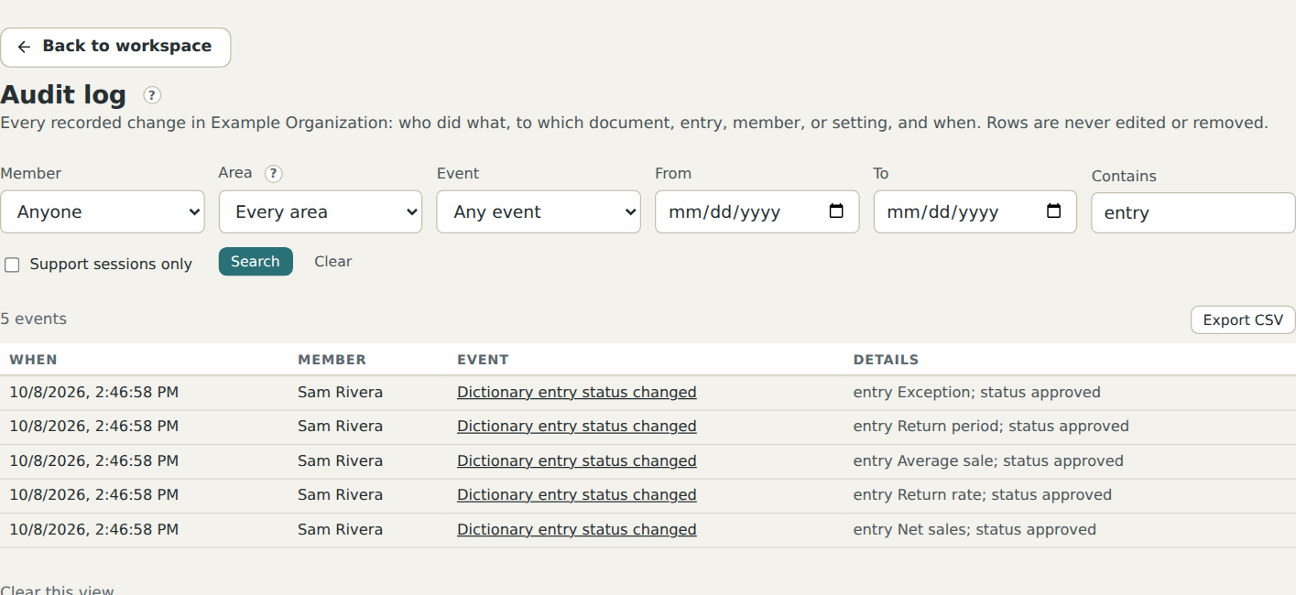
Task: Open event link for entry Return period row
Action: click(577, 427)
